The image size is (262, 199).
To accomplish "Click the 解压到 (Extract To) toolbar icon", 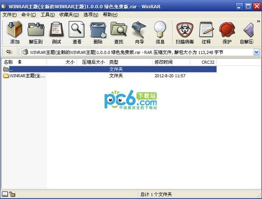I will (36, 30).
